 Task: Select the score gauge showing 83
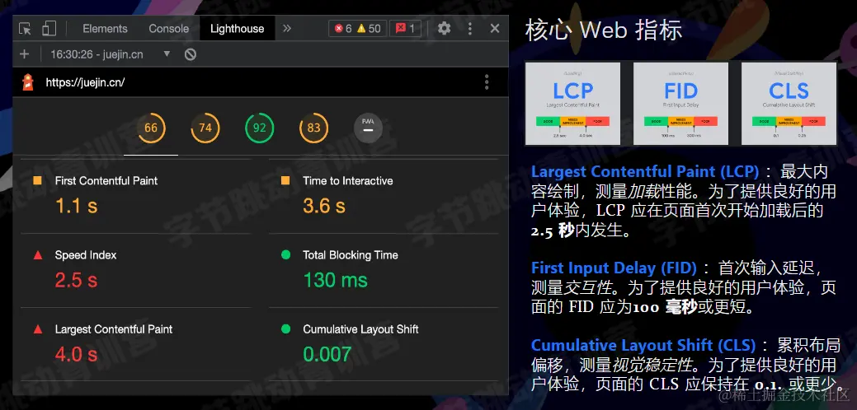(313, 128)
